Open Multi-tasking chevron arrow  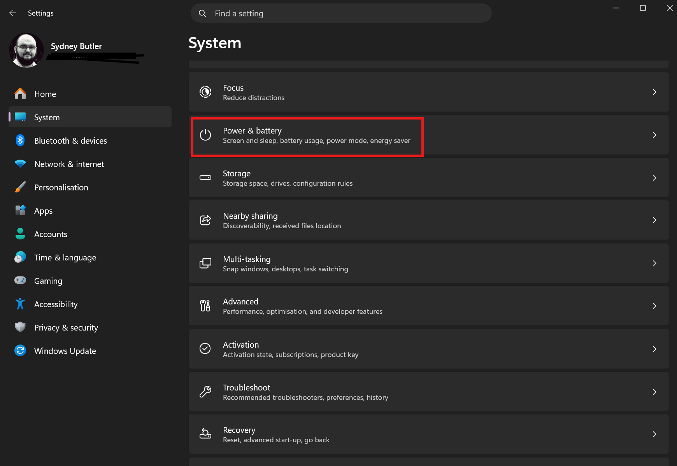[x=654, y=264]
